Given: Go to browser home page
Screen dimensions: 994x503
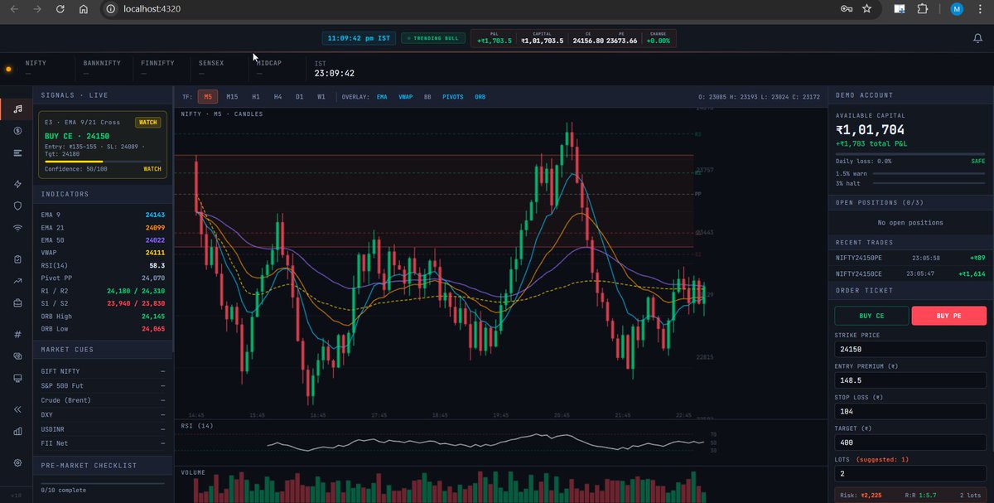Looking at the screenshot, I should 83,9.
